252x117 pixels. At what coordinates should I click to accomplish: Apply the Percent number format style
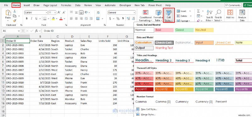click(221, 102)
